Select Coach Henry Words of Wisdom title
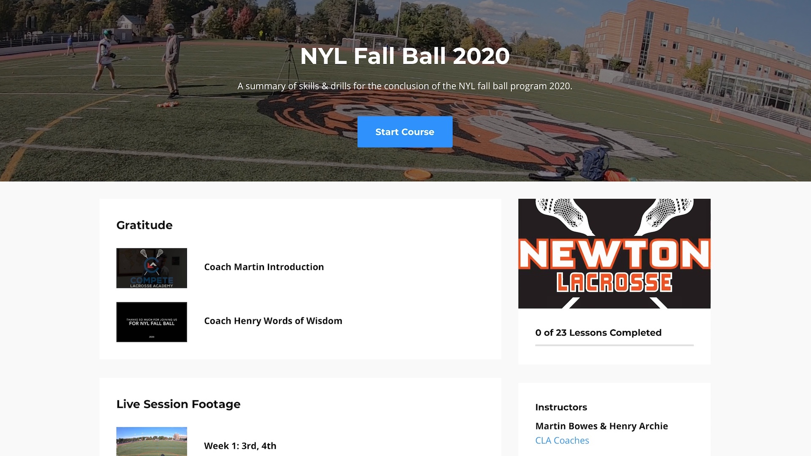Screen dimensions: 811x456 point(273,321)
